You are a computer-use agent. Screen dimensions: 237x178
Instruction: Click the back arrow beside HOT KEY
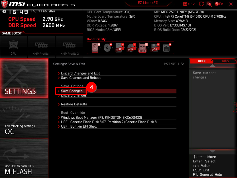tap(182, 64)
